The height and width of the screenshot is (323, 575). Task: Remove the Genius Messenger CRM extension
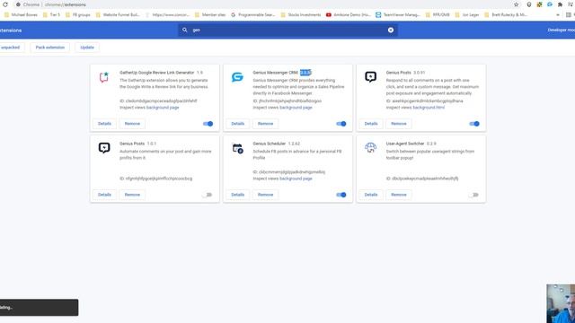click(266, 124)
